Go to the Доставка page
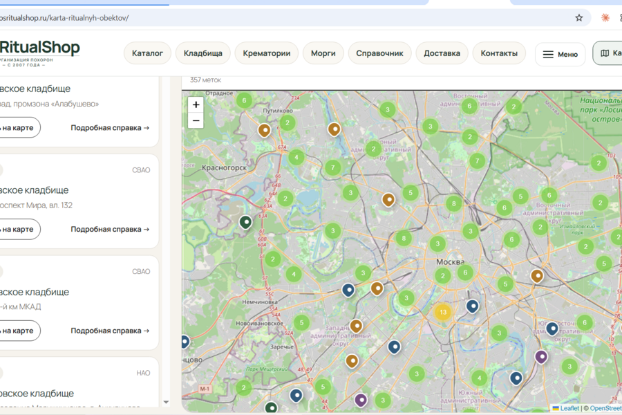The height and width of the screenshot is (415, 622). [442, 53]
